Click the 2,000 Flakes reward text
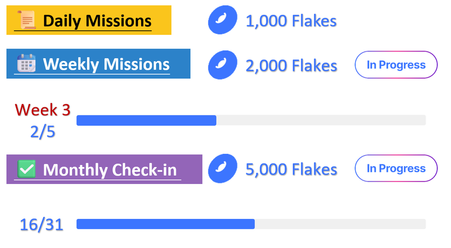Viewport: 451px width, 248px height. coord(291,65)
